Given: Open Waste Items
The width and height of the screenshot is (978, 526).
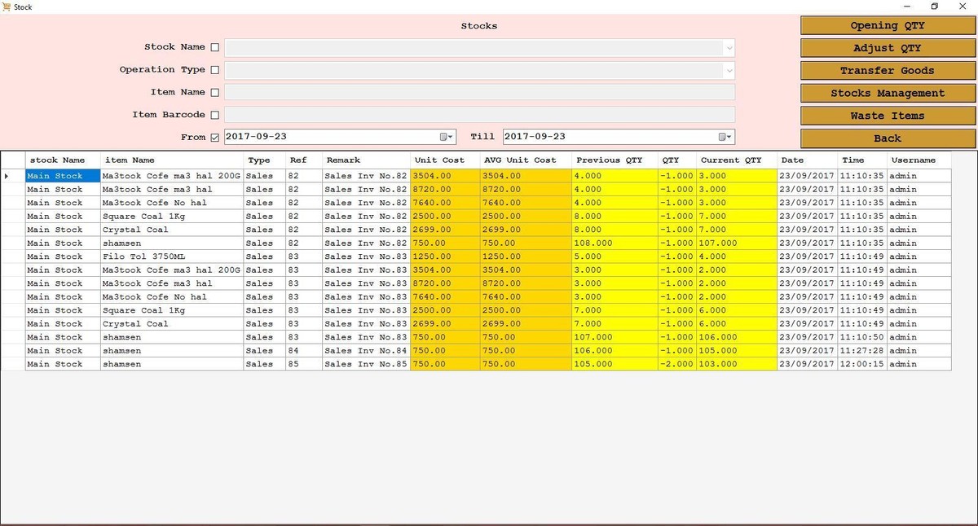Looking at the screenshot, I should 888,116.
